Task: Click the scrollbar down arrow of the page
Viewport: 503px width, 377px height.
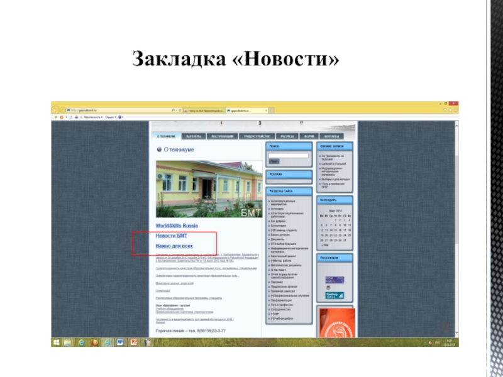Action: [456, 334]
